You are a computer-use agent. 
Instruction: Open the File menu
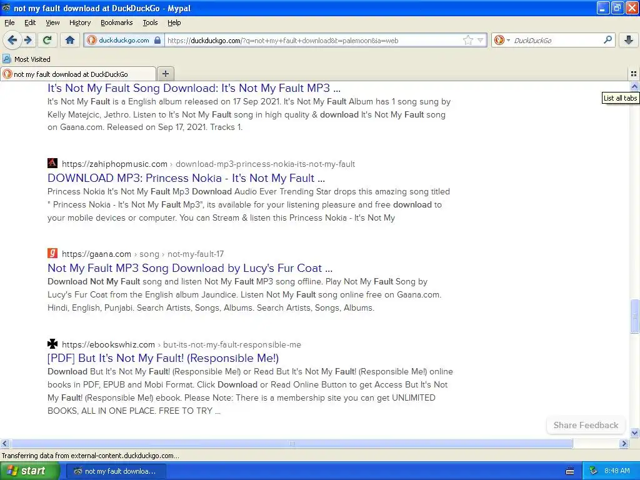pos(9,22)
